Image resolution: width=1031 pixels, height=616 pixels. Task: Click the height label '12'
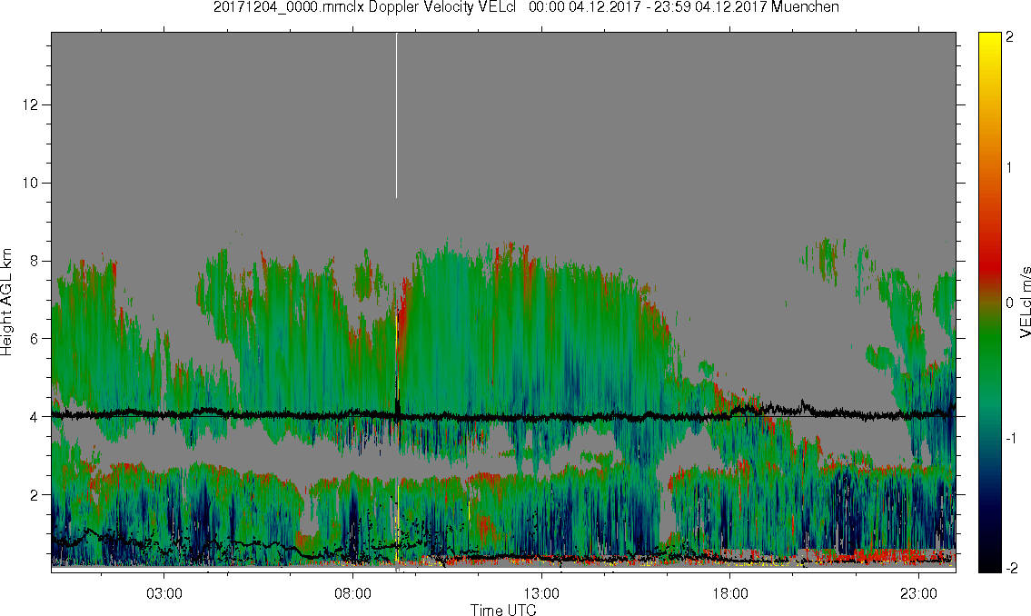tap(32, 105)
